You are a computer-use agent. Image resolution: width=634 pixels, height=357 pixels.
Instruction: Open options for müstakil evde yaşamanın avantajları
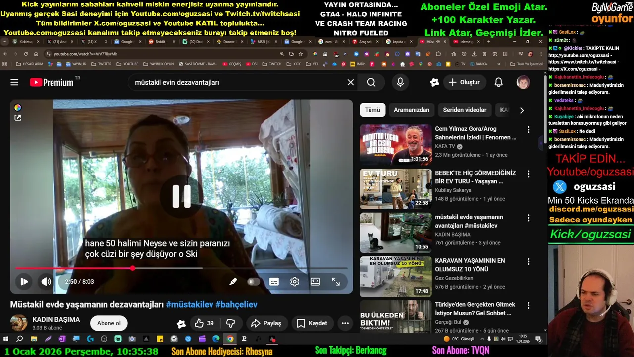tap(528, 218)
